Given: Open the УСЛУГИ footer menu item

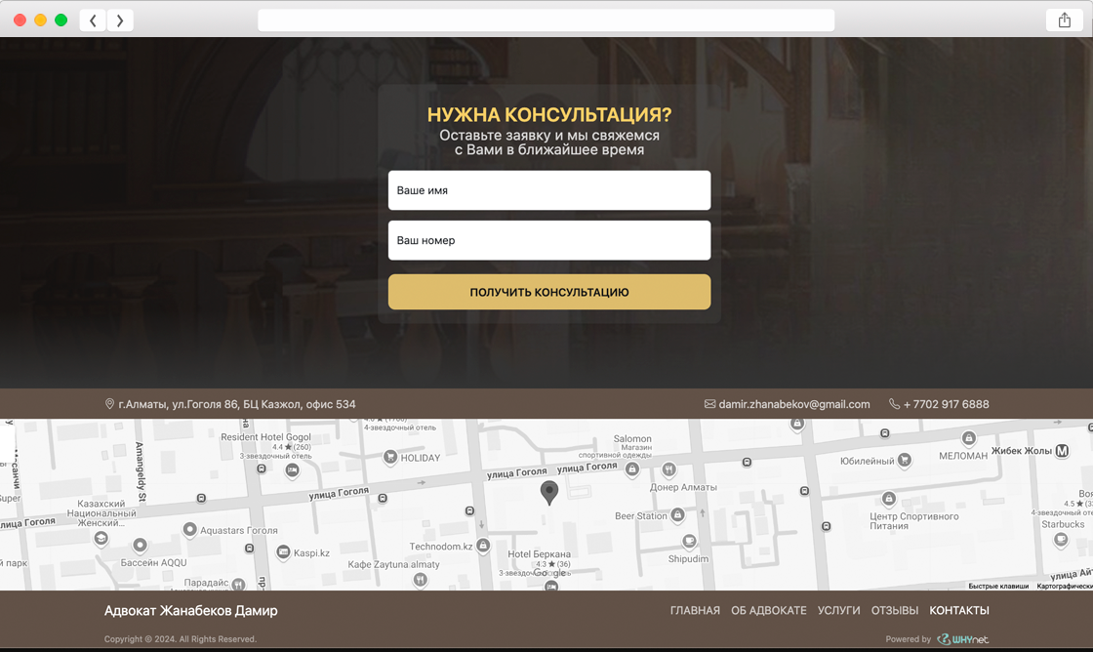Looking at the screenshot, I should coord(838,611).
